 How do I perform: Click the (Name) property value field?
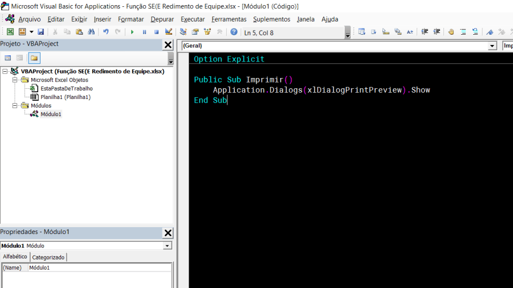click(x=99, y=268)
